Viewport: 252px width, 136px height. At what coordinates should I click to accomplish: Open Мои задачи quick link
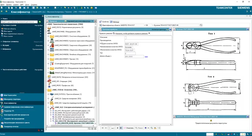click(x=8, y=31)
